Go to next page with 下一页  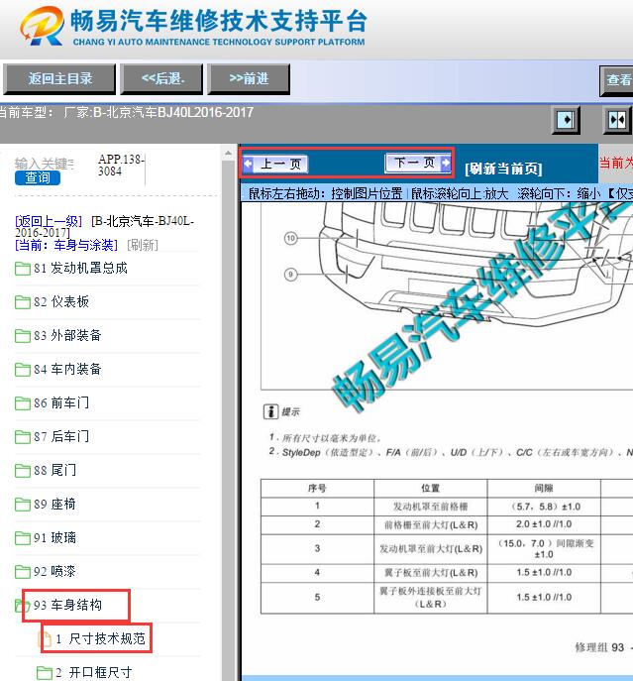[x=418, y=164]
